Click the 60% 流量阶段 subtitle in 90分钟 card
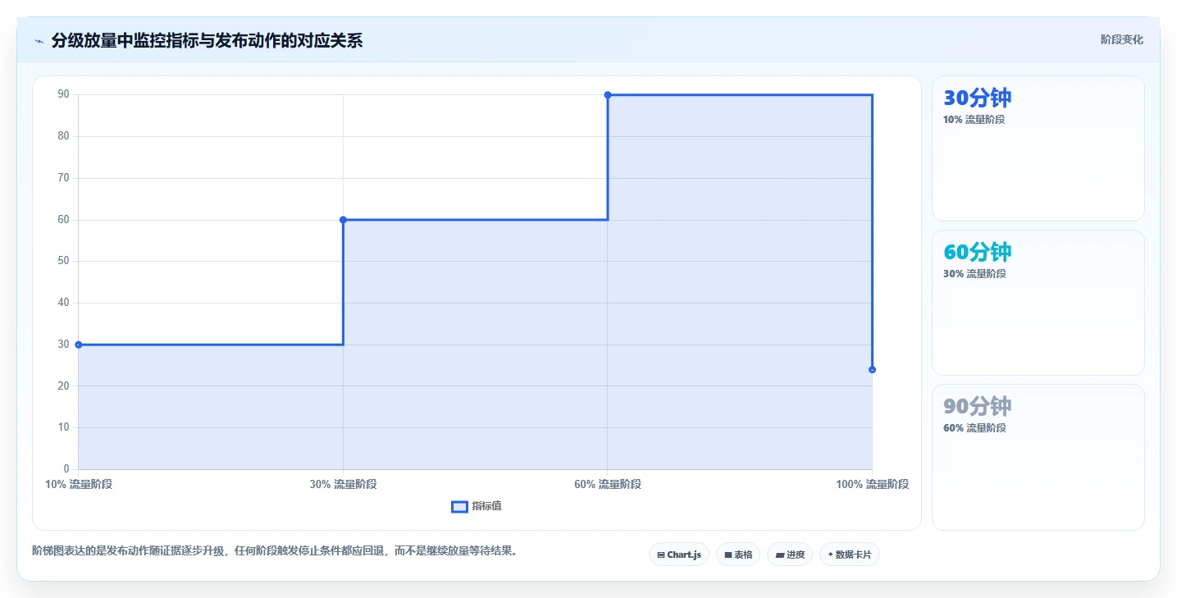The height and width of the screenshot is (598, 1177). tap(974, 427)
